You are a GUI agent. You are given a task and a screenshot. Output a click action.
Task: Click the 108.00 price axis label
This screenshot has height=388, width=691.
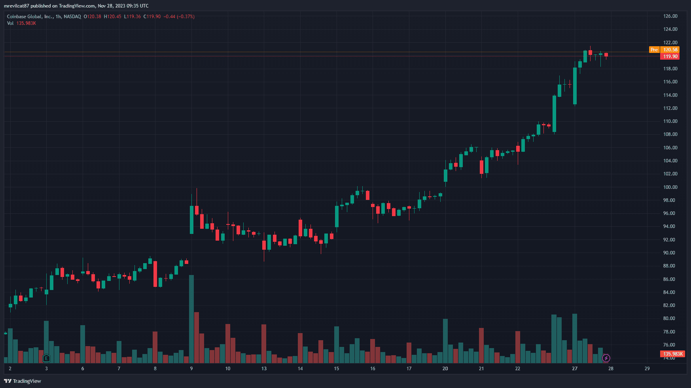pyautogui.click(x=670, y=134)
